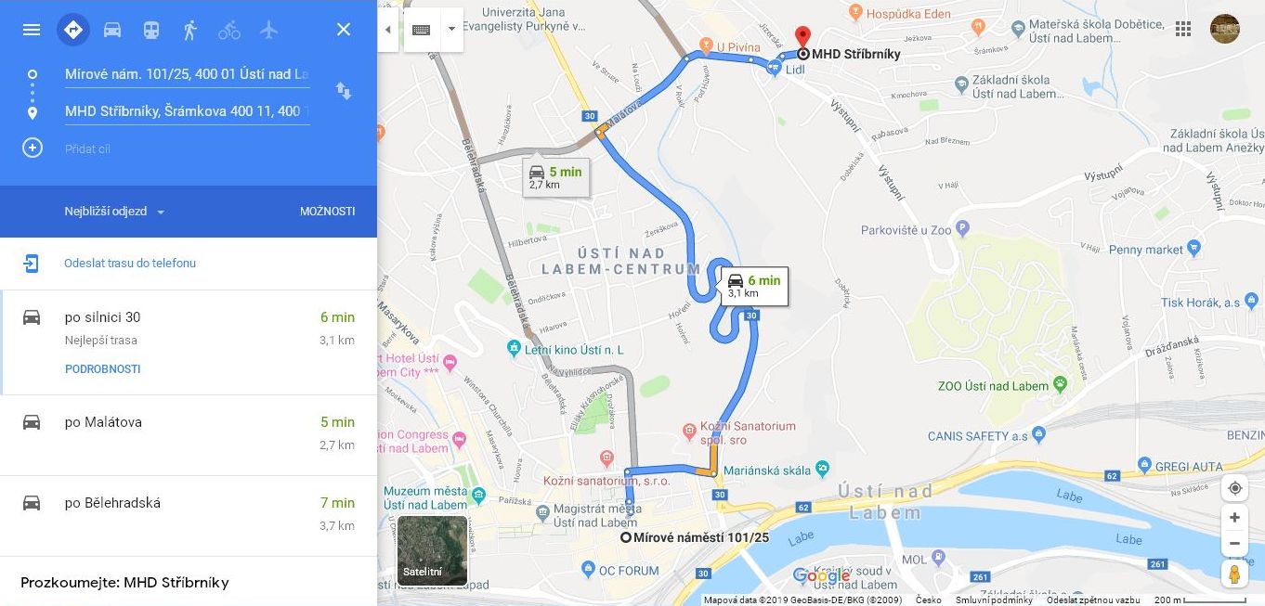Choose route po Malátova

point(189,434)
